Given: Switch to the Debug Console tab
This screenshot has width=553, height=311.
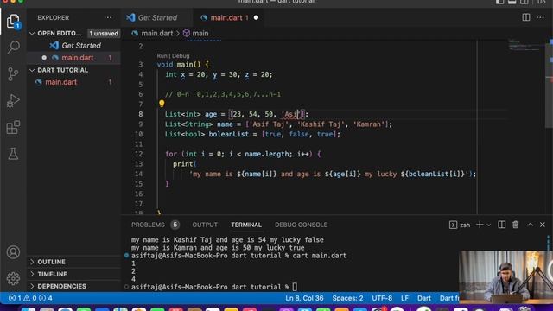Looking at the screenshot, I should [x=301, y=225].
